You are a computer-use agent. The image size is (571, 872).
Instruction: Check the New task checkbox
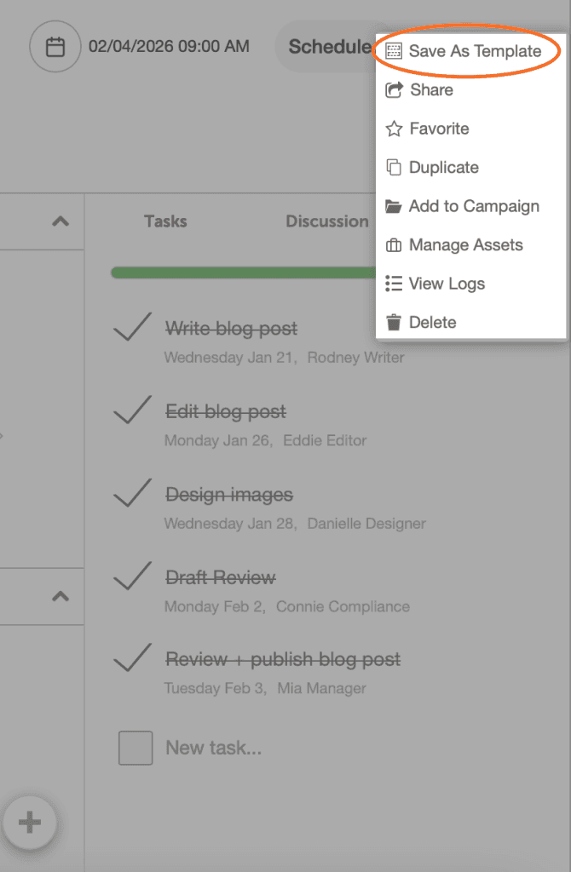click(x=135, y=747)
